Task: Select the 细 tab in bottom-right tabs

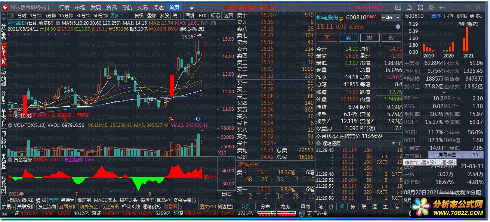Action: pos(342,206)
